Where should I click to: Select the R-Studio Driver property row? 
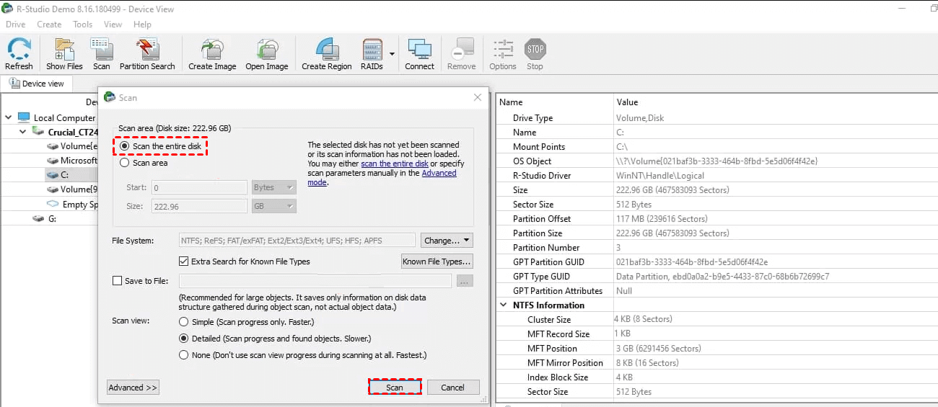[x=717, y=175]
